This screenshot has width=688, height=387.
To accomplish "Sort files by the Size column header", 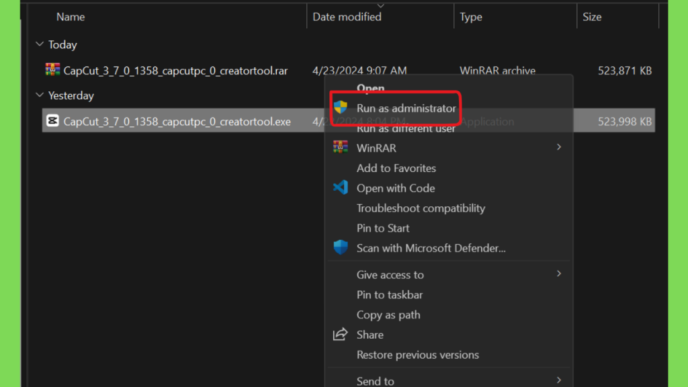I will point(592,17).
